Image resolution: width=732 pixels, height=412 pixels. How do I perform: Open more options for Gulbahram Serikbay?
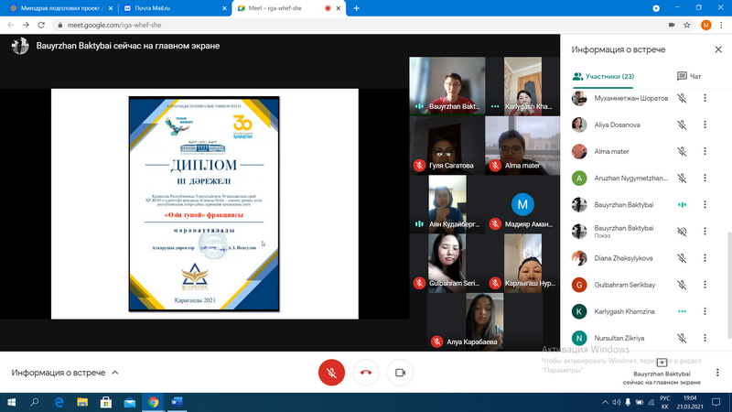705,285
